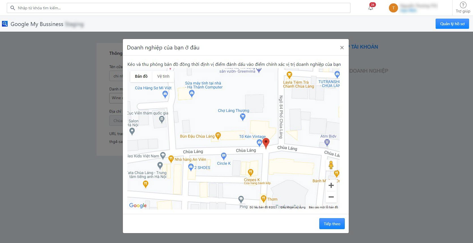Zoom in the map with plus button
Viewport: 473px width, 243px height.
pos(331,185)
